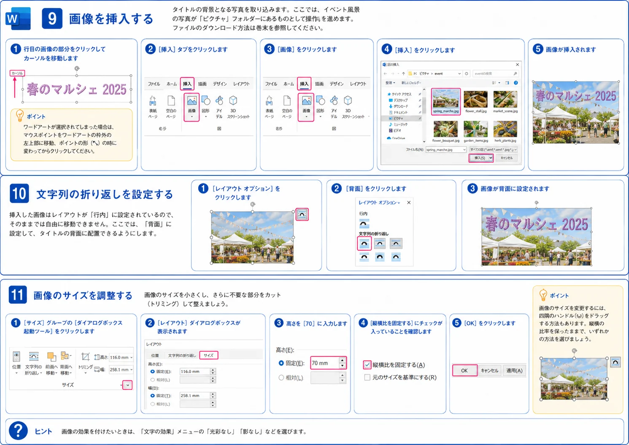Click the blue help icon in the 図の挿入 dialog

pyautogui.click(x=516, y=83)
